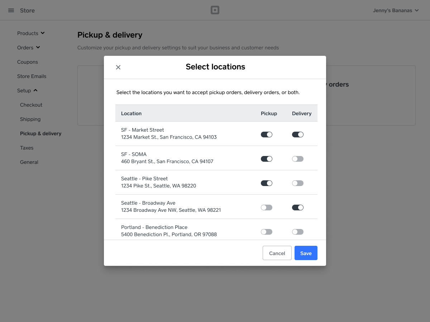Viewport: 430px width, 322px height.
Task: Click the address 1234 Market St., San Francisco
Action: pos(169,137)
